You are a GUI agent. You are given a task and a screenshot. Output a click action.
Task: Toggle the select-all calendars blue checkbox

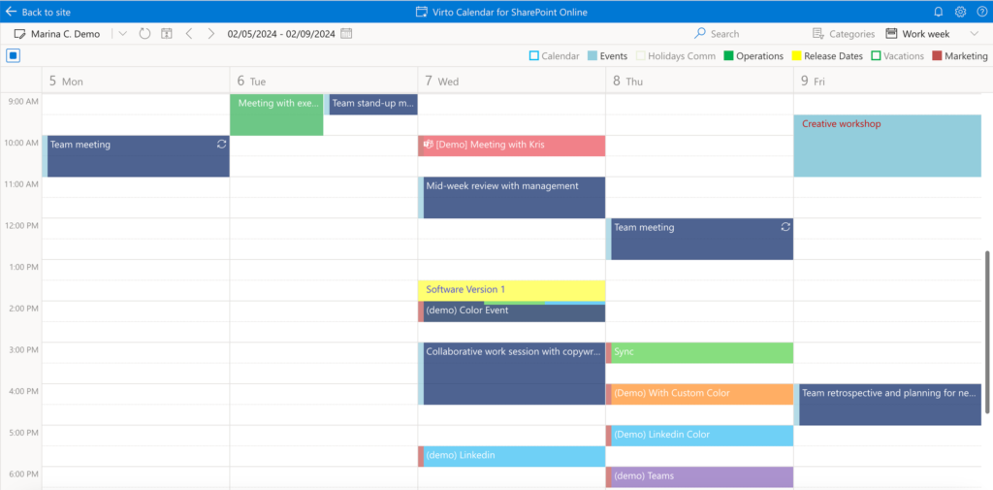pos(14,55)
